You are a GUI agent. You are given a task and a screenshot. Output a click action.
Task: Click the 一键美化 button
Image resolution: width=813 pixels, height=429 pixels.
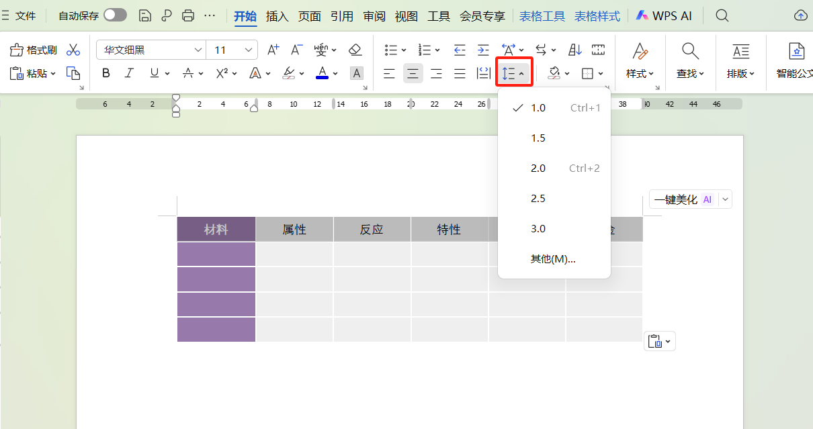click(x=674, y=199)
